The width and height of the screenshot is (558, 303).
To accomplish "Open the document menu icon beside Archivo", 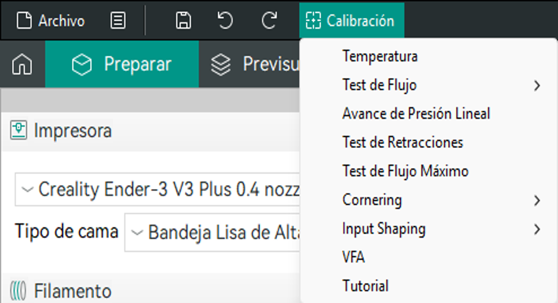I will (118, 21).
